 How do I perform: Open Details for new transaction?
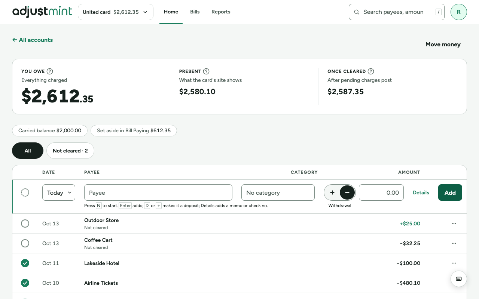(x=421, y=192)
